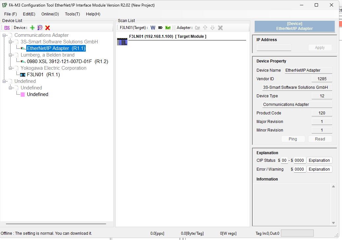Screen dimensions: 342x240
Task: Click the Error / Warning 0000 field
Action: coord(300,169)
